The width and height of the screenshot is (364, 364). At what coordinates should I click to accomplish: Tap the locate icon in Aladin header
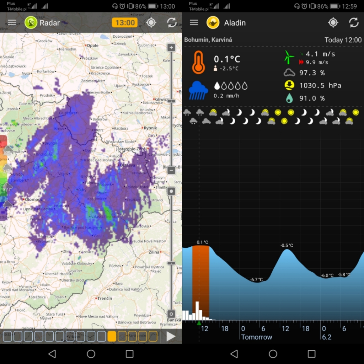click(x=333, y=22)
